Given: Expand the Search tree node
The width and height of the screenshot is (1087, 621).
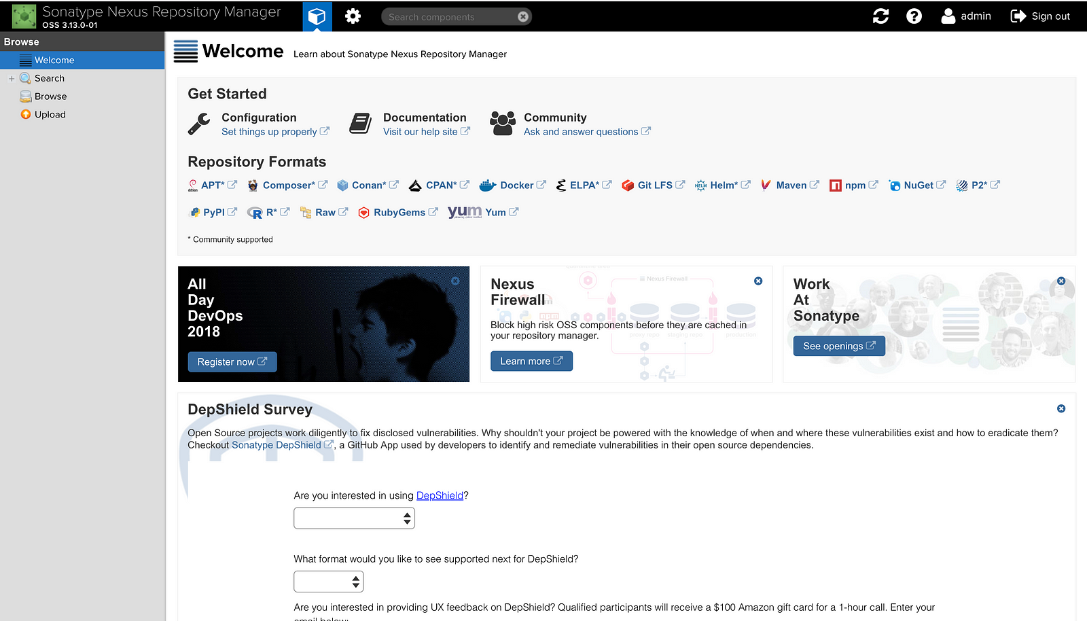Looking at the screenshot, I should coord(12,79).
